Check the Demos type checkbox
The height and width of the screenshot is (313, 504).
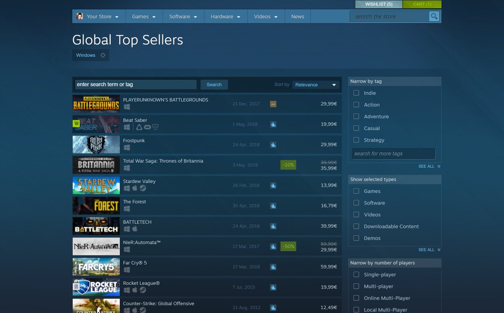pos(356,238)
